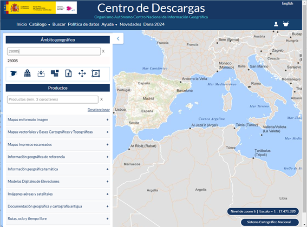Select the 28005 autocomplete suggestion
Viewport: 307px width, 227px height.
click(58, 61)
